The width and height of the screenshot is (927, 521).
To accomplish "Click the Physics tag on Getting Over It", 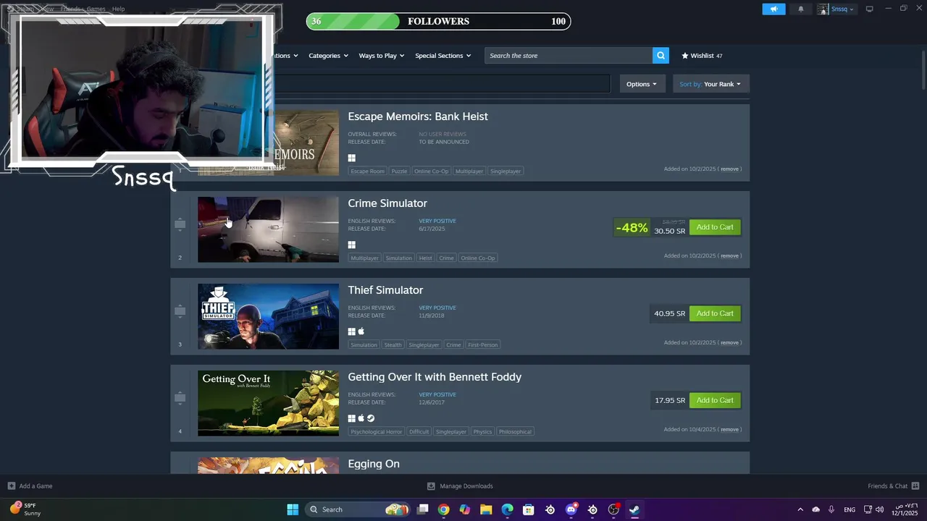I will click(482, 432).
